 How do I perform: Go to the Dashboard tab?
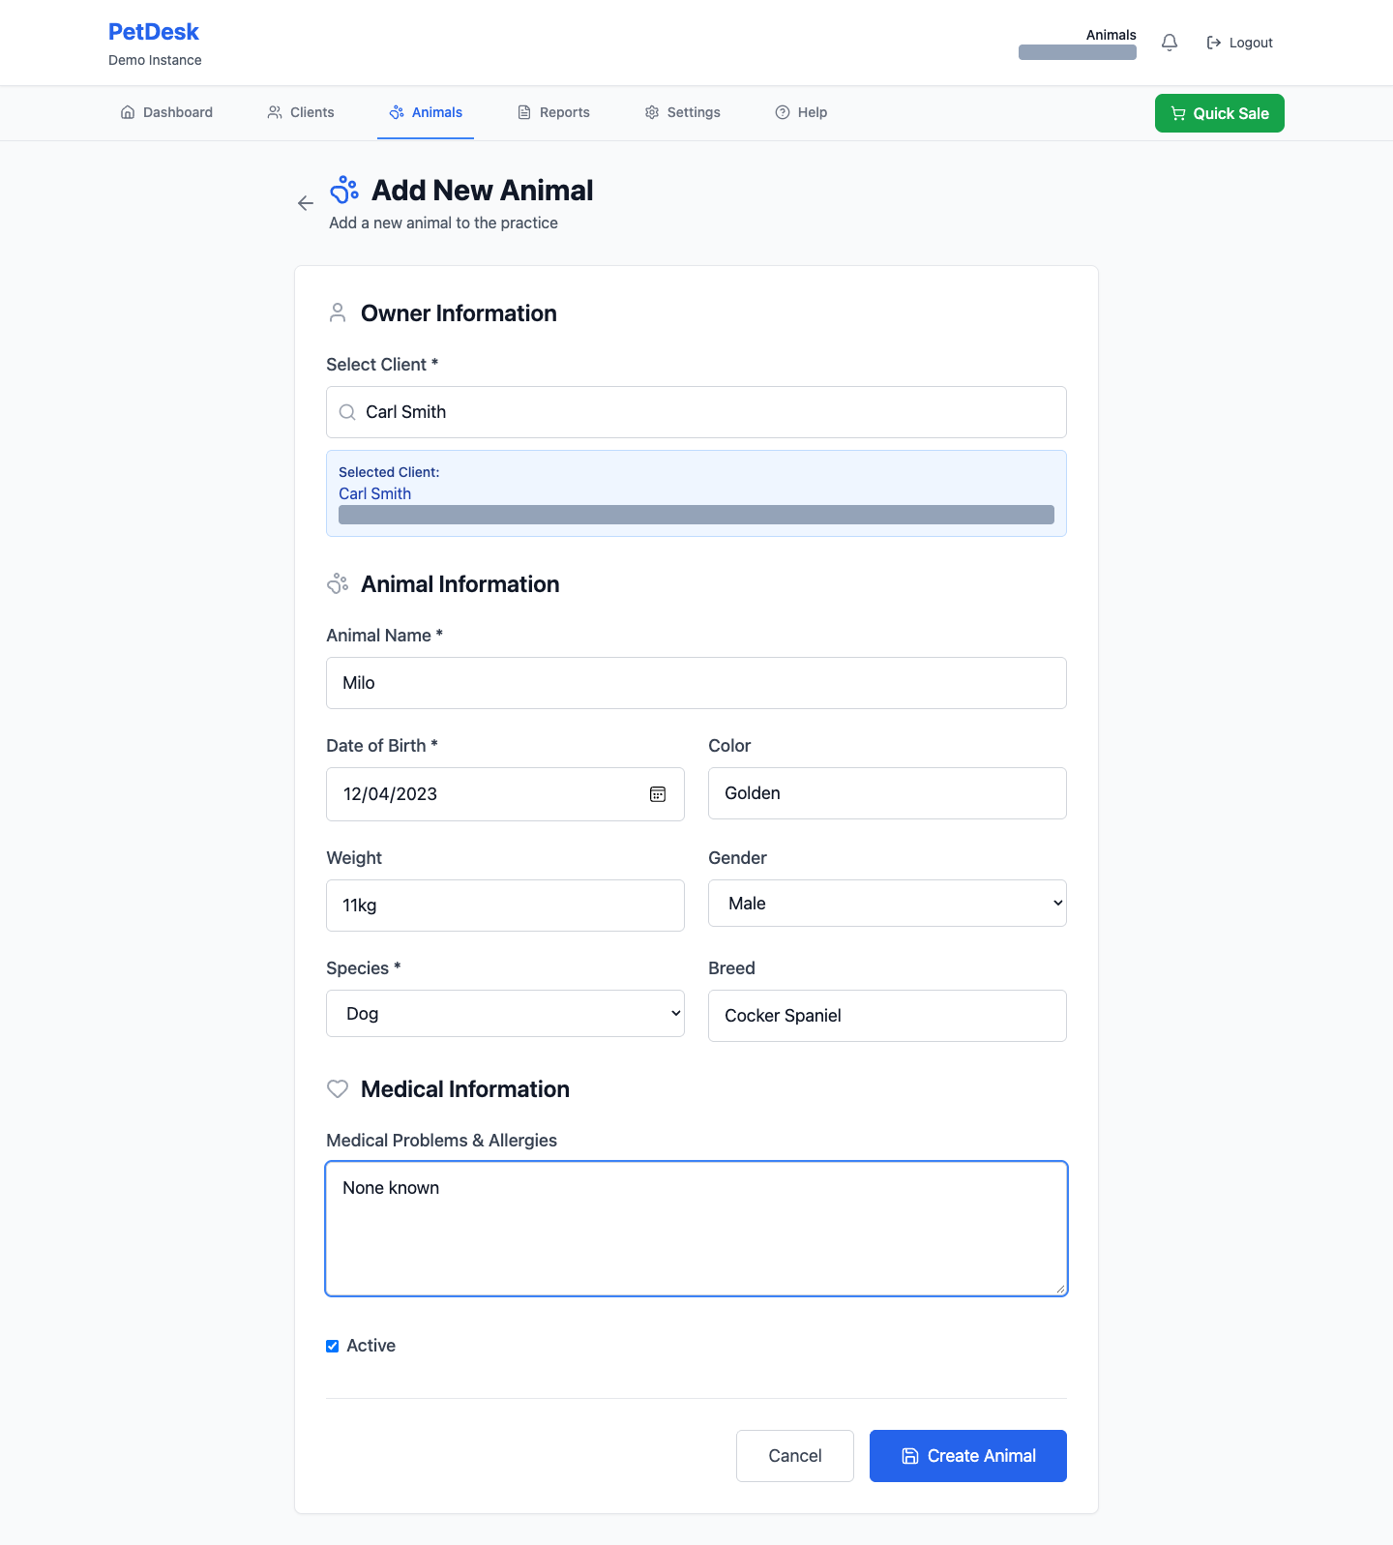pyautogui.click(x=166, y=112)
